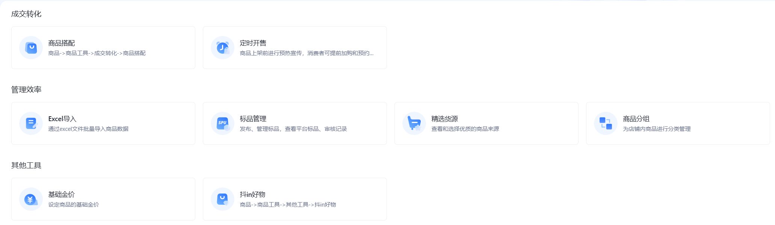Click the 抖in好物 bag icon

pyautogui.click(x=222, y=199)
